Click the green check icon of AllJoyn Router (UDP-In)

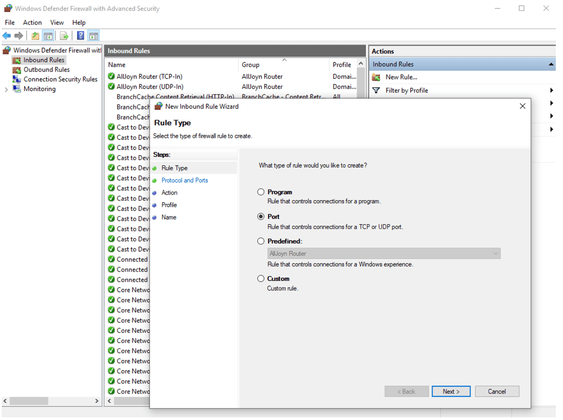[111, 86]
